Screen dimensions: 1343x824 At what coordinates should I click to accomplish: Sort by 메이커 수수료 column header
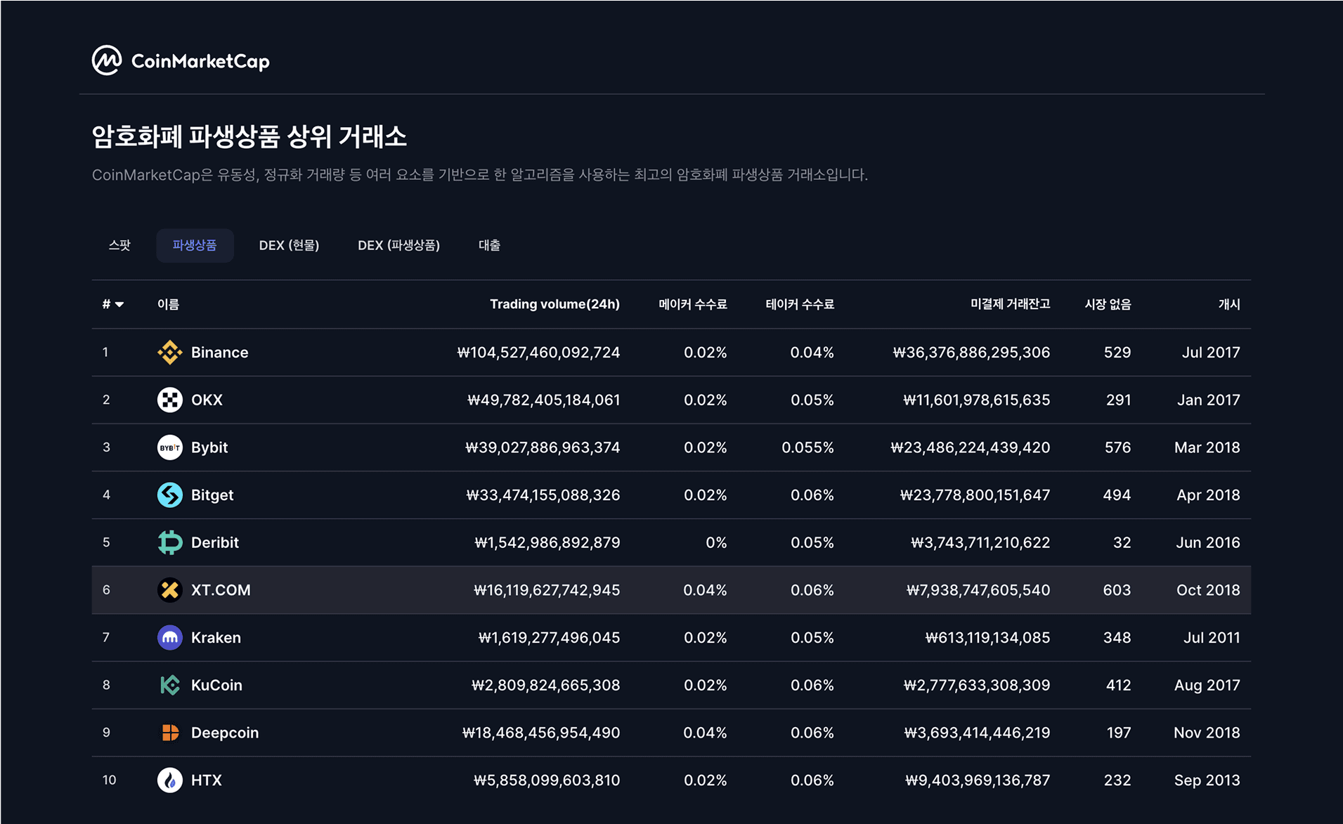(692, 304)
